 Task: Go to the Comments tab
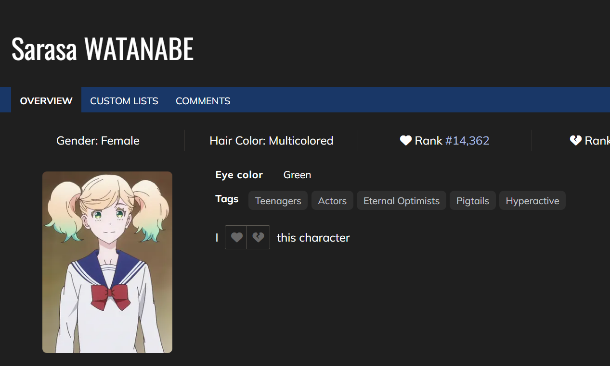point(203,101)
